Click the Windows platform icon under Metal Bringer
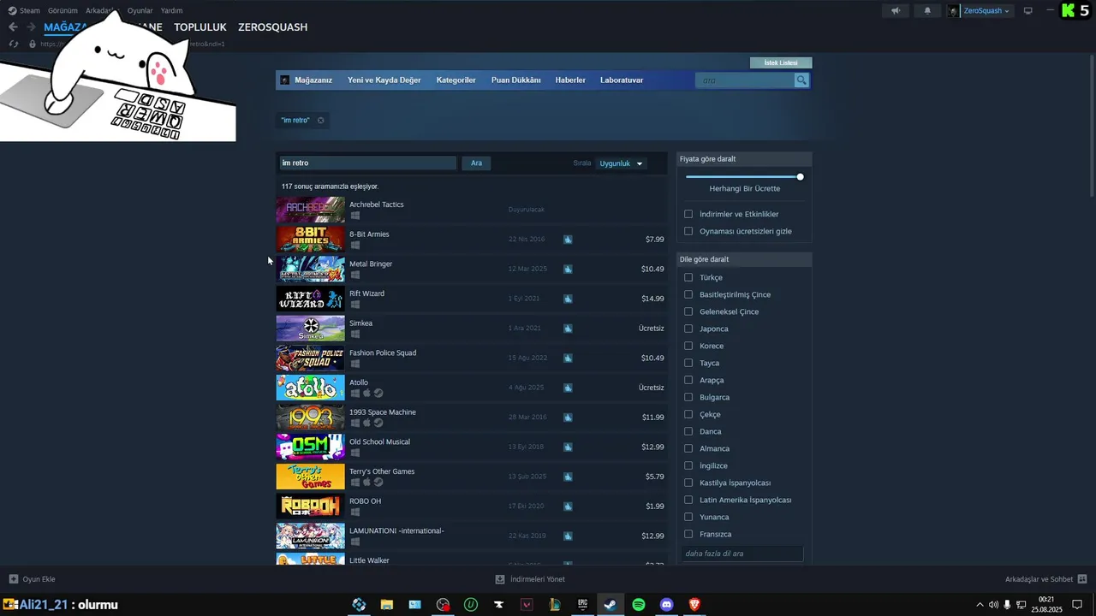The width and height of the screenshot is (1096, 616). tap(354, 275)
